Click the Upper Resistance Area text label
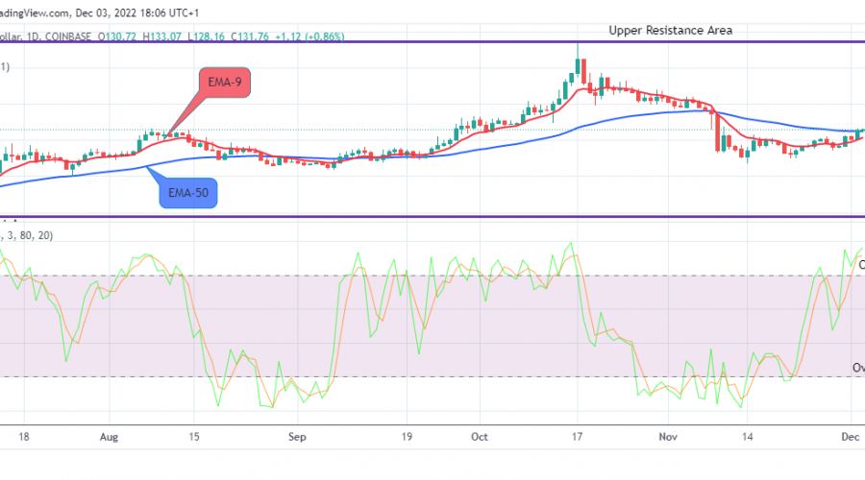The width and height of the screenshot is (865, 480). pos(670,31)
